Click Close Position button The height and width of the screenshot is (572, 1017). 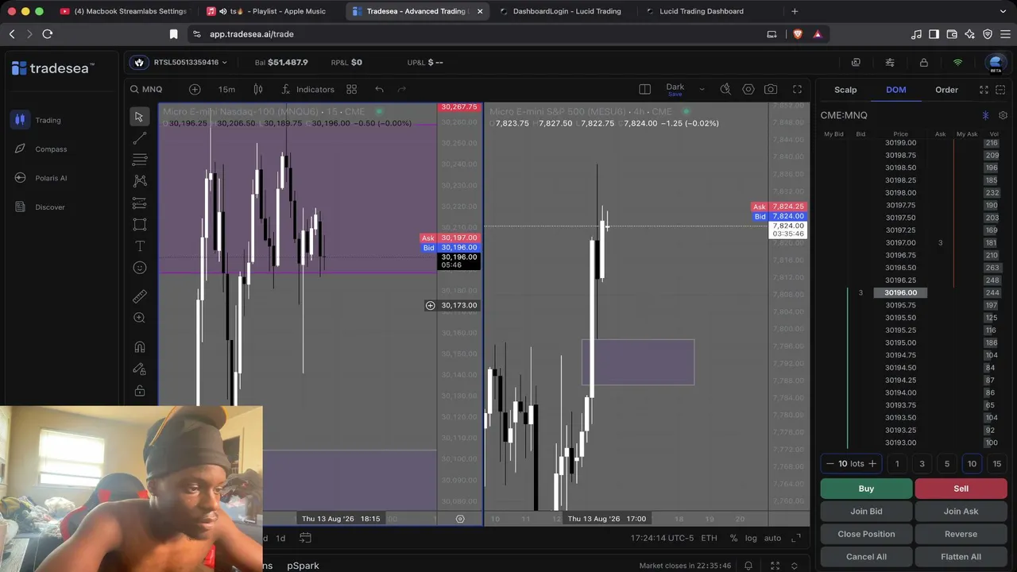click(x=866, y=534)
